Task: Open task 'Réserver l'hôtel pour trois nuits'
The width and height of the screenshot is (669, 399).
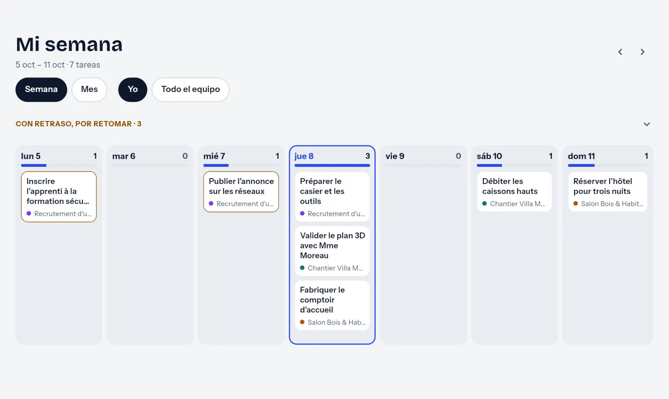Action: click(x=608, y=192)
